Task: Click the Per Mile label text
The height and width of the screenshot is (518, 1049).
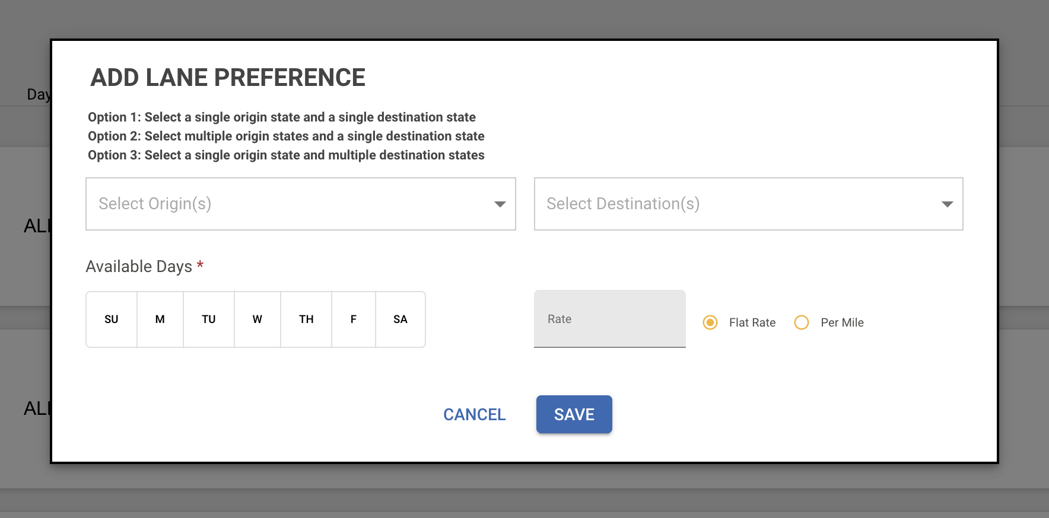Action: tap(842, 322)
